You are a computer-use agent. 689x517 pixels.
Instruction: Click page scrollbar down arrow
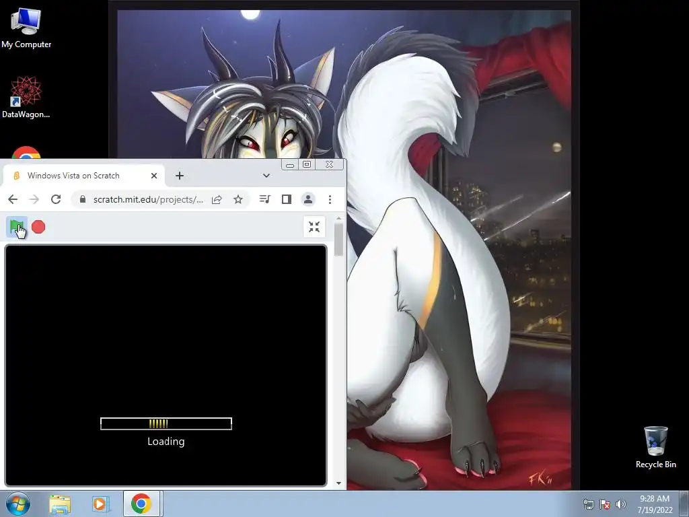coord(338,483)
